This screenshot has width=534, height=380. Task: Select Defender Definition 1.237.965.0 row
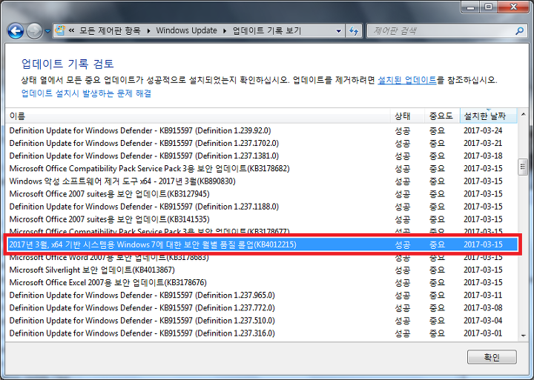[262, 295]
